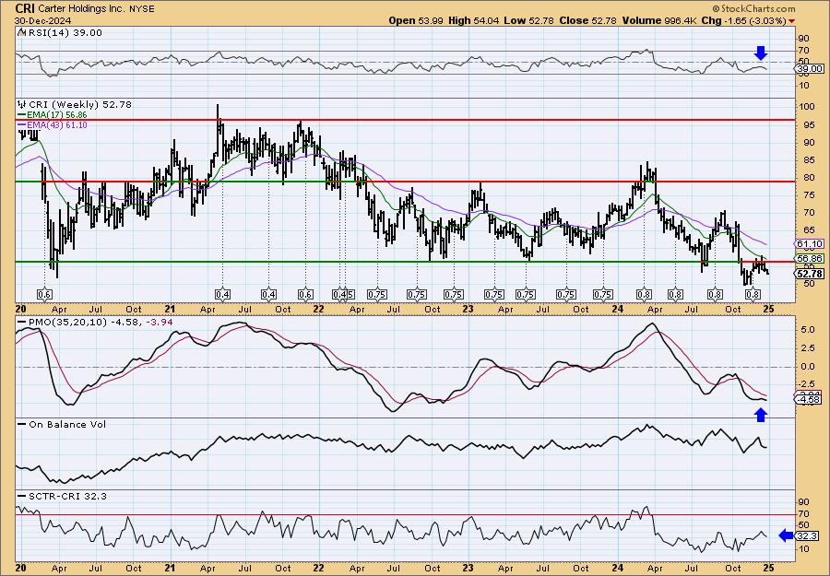Click the 100 price axis label
This screenshot has width=830, height=576.
[x=807, y=106]
